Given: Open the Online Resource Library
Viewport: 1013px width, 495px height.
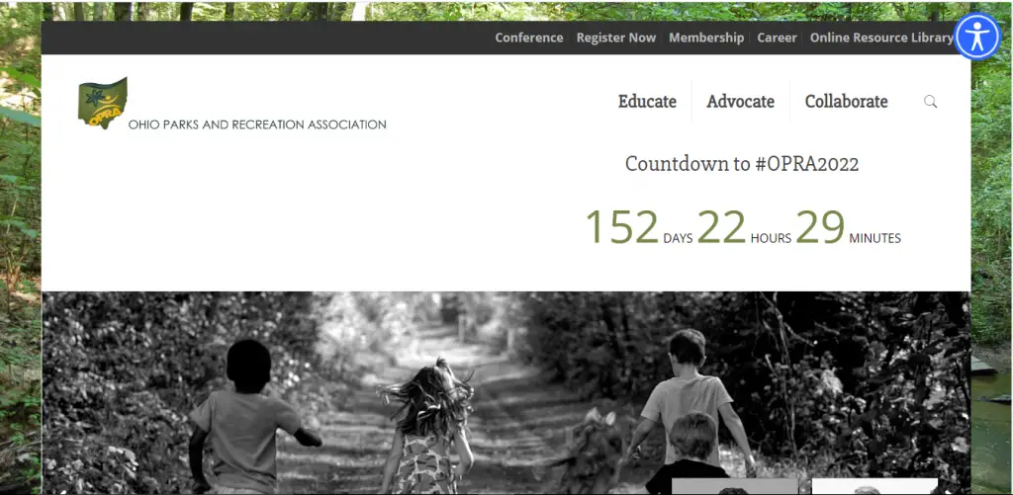Looking at the screenshot, I should [881, 38].
